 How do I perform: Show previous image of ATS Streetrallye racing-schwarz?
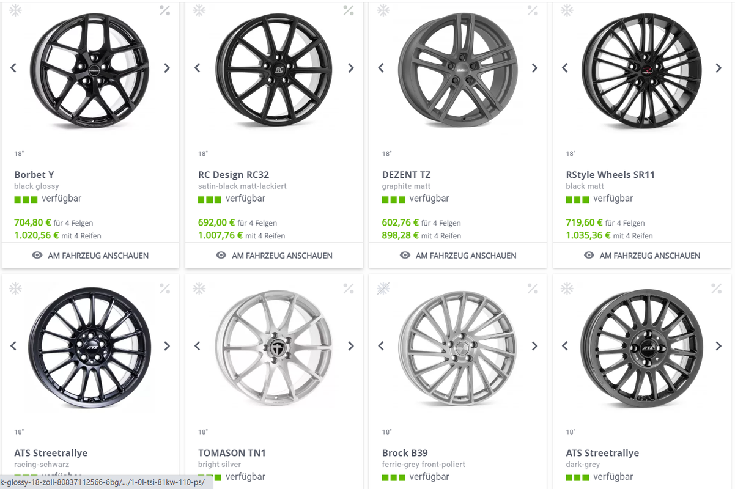pos(13,346)
